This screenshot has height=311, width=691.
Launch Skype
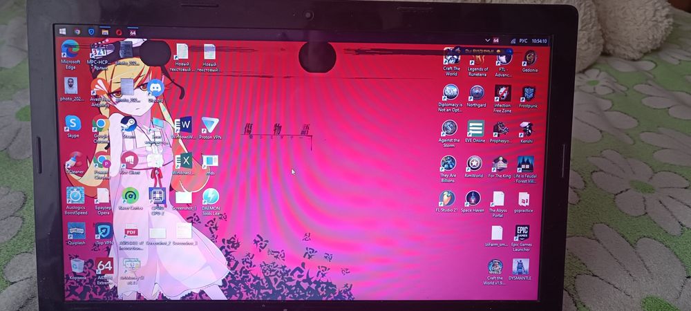click(x=73, y=126)
